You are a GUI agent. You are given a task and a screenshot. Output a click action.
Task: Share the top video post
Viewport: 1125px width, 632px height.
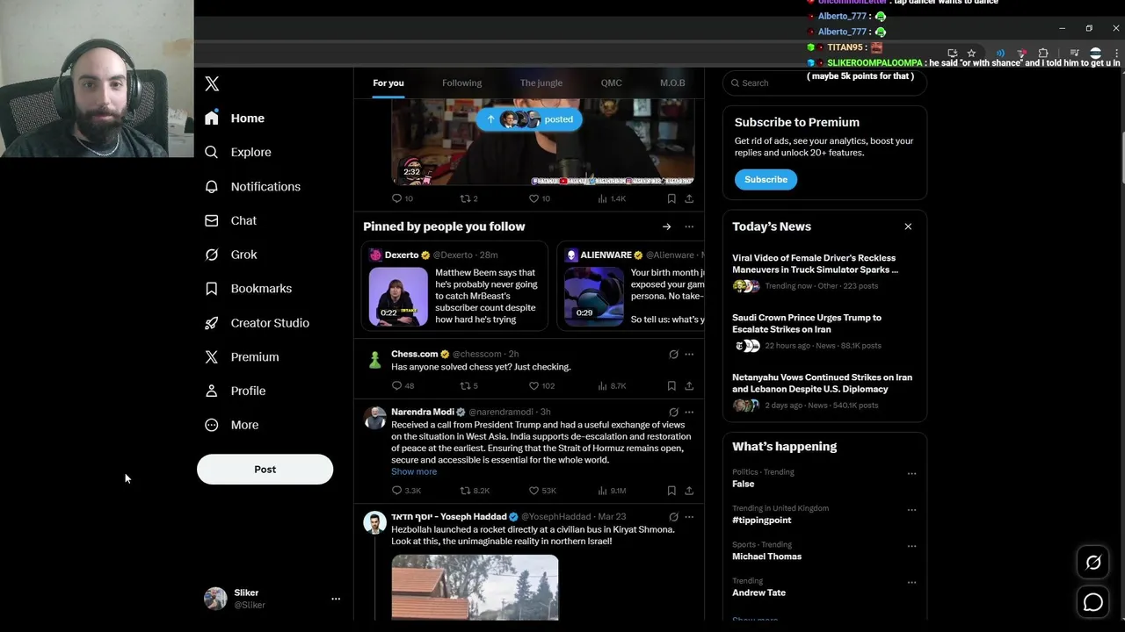point(689,198)
